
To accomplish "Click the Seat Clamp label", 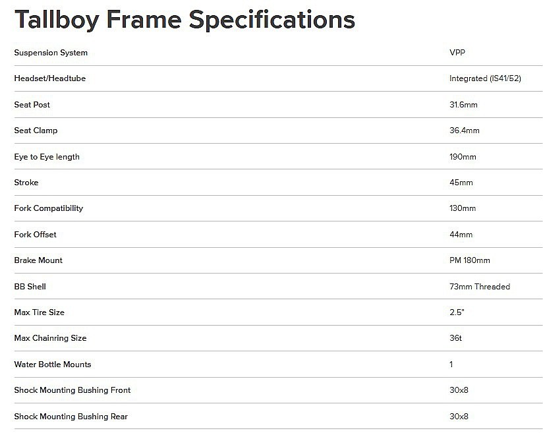I will [x=36, y=131].
